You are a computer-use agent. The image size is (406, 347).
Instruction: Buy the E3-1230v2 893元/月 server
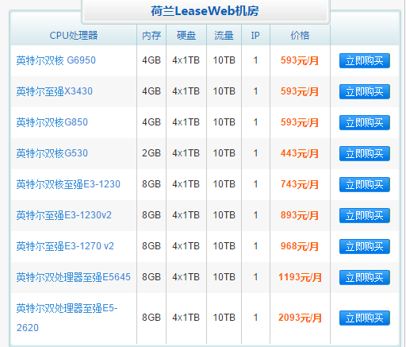(x=365, y=215)
